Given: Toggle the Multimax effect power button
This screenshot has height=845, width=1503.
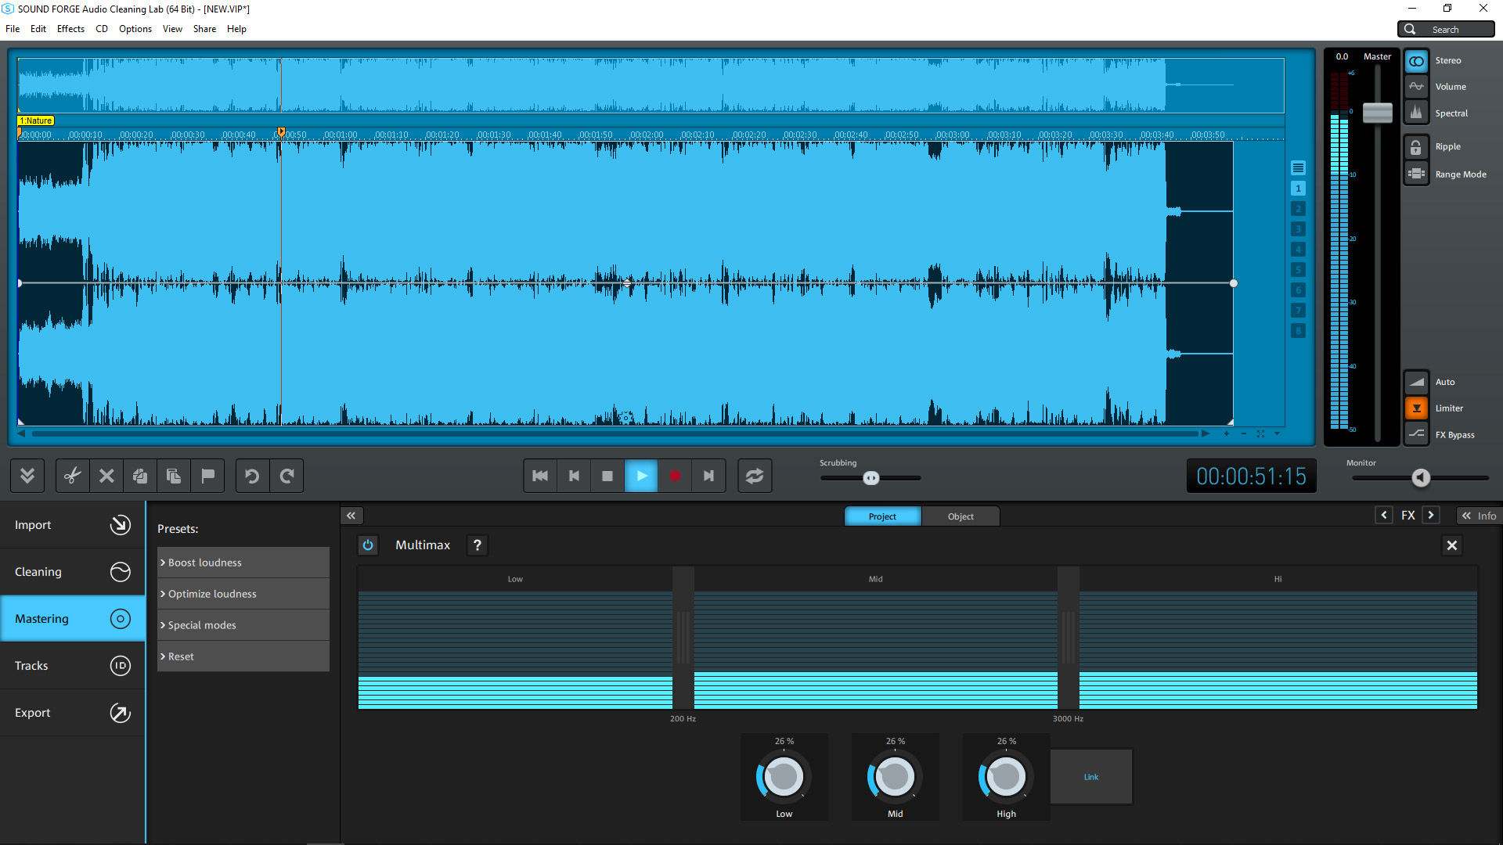Looking at the screenshot, I should (368, 545).
